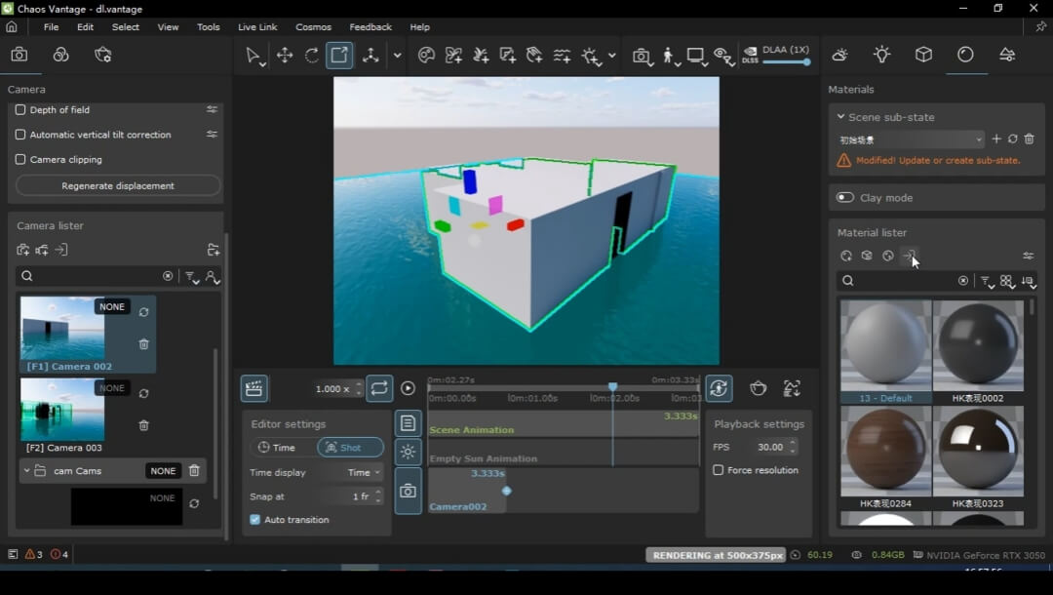
Task: Click the sun animation track icon
Action: click(x=408, y=452)
